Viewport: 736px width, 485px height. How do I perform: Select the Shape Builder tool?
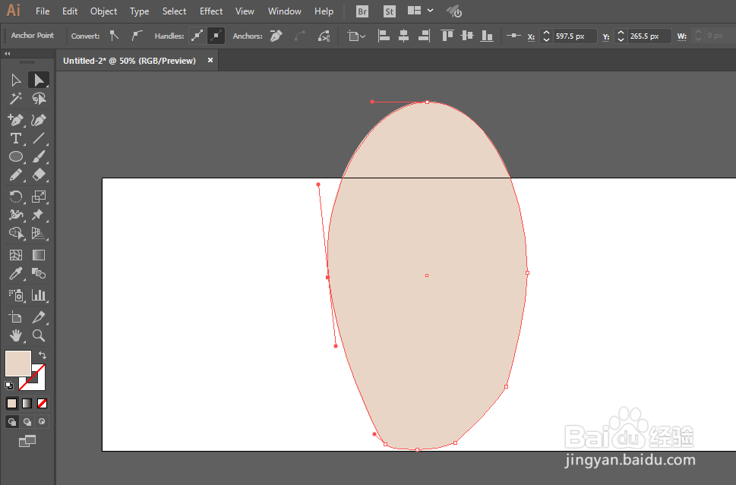click(x=16, y=233)
